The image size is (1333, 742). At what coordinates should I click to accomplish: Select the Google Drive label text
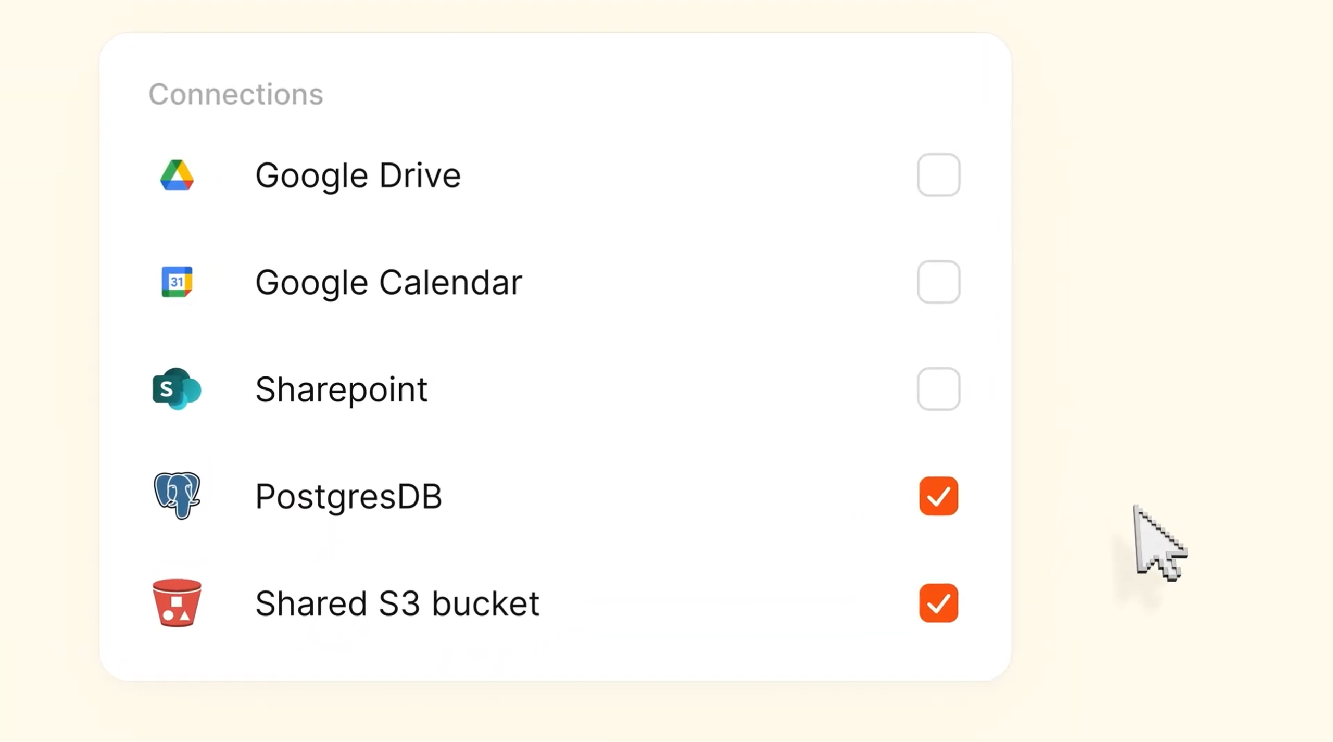pos(358,175)
